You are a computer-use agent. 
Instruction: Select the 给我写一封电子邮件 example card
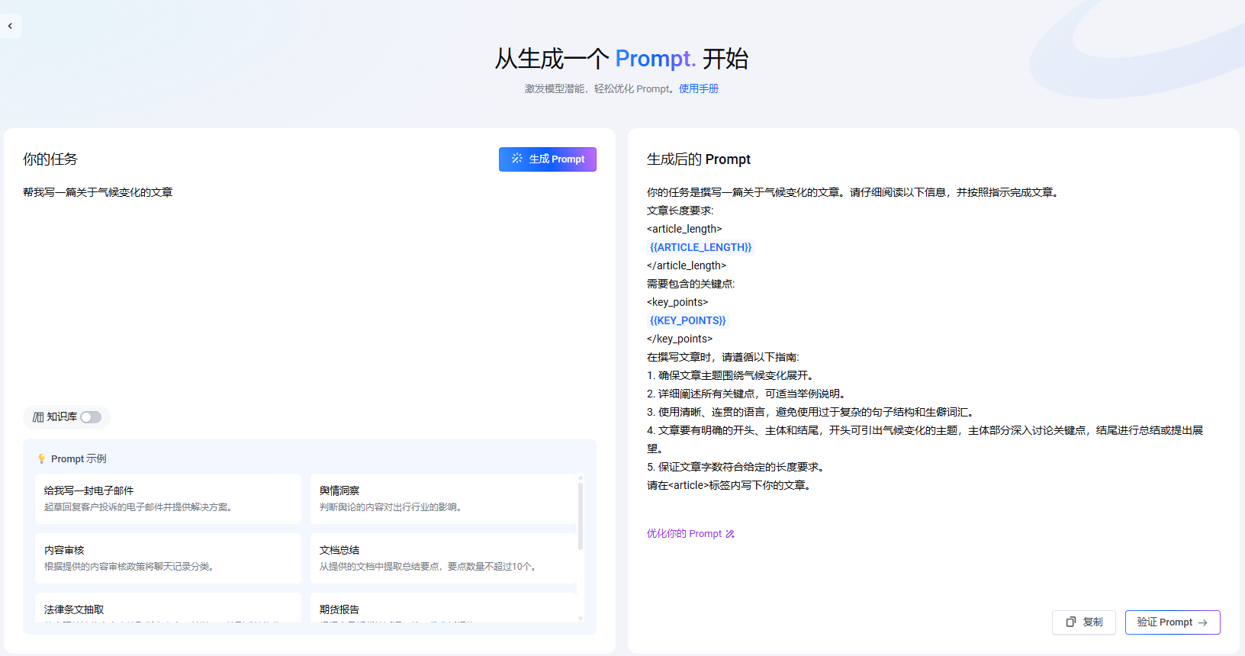168,498
